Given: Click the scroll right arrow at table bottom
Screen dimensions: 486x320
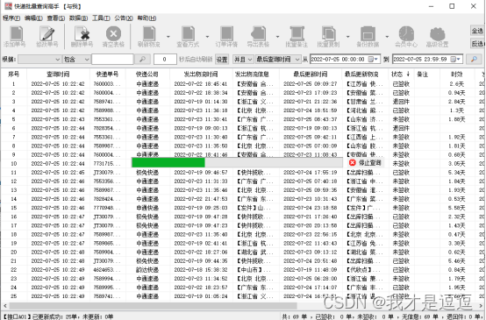Looking at the screenshot, I should coord(481,306).
